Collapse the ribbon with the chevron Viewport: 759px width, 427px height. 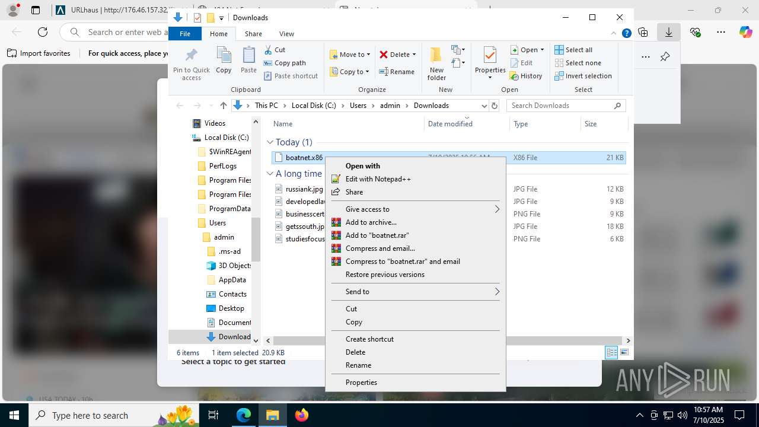click(x=614, y=34)
